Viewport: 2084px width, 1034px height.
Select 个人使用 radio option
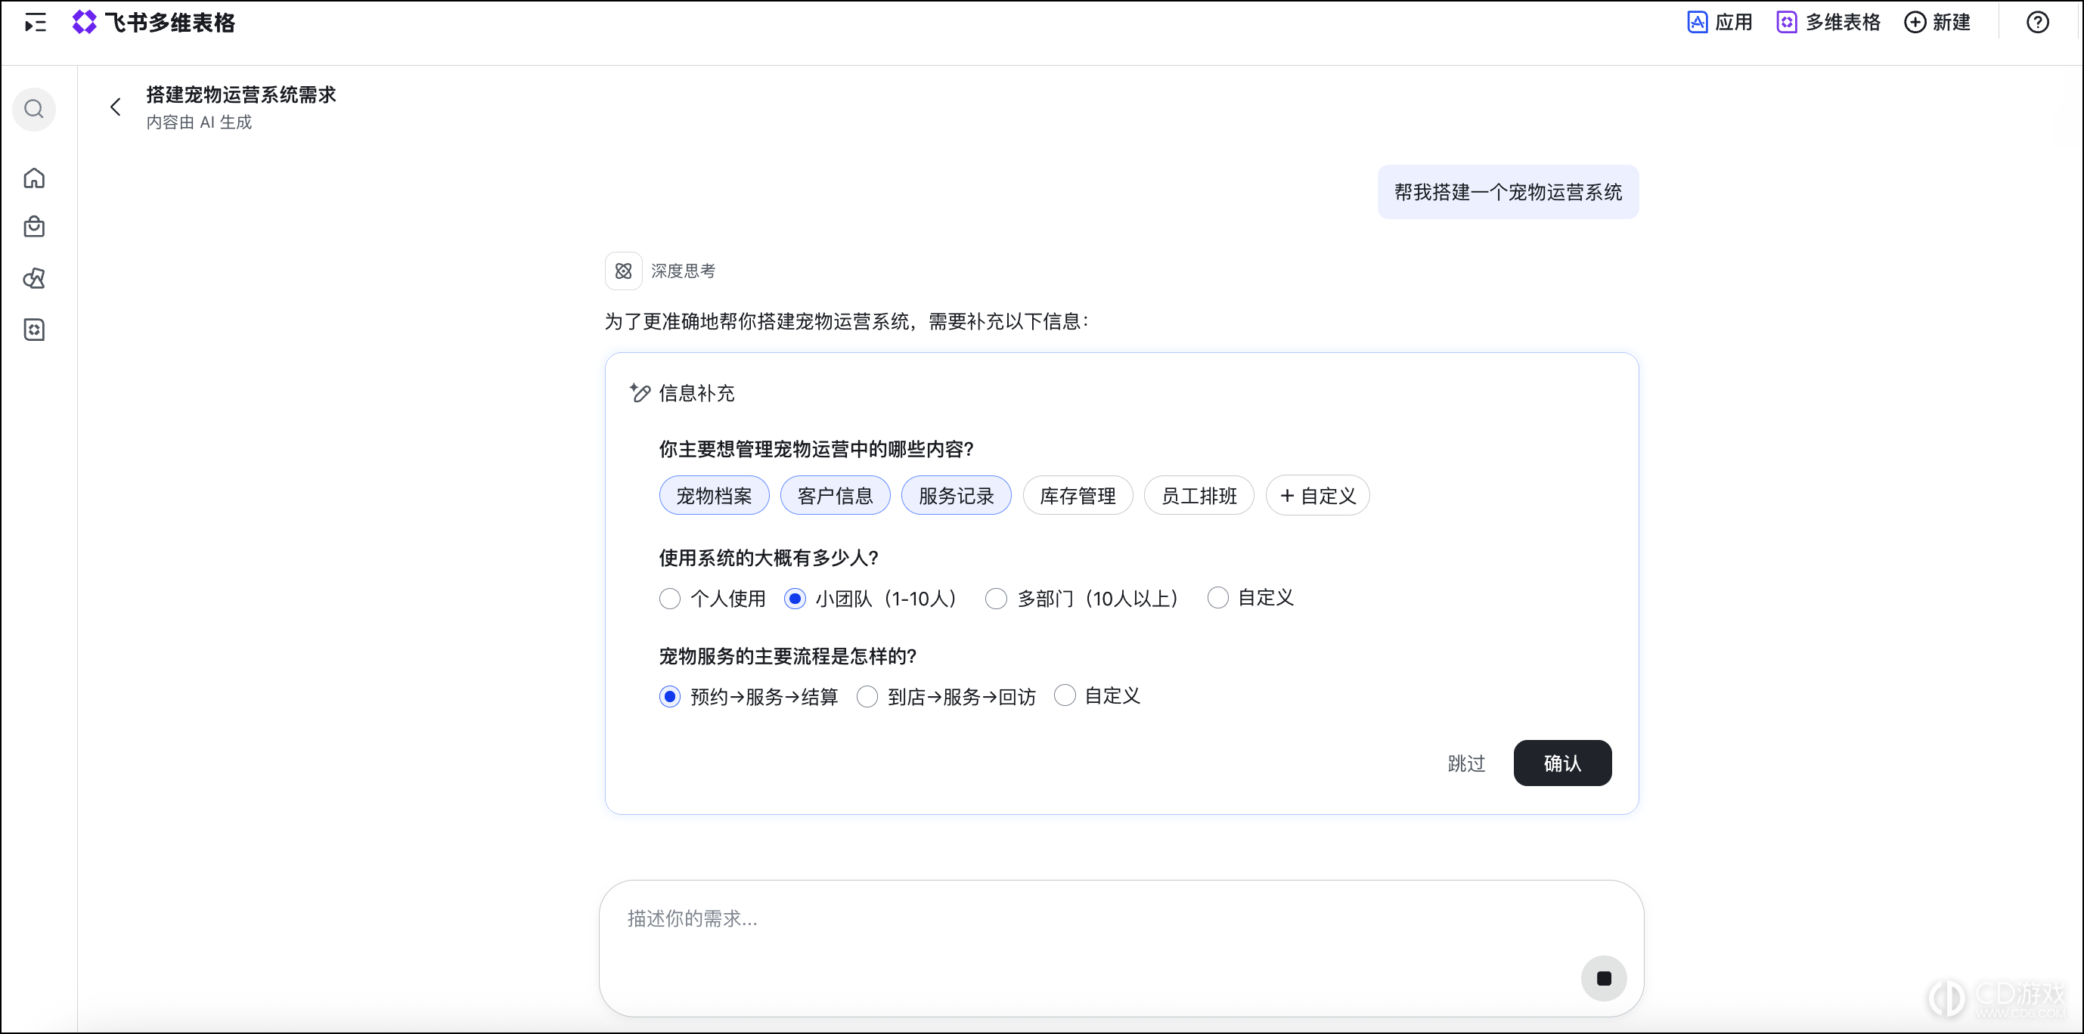[713, 598]
